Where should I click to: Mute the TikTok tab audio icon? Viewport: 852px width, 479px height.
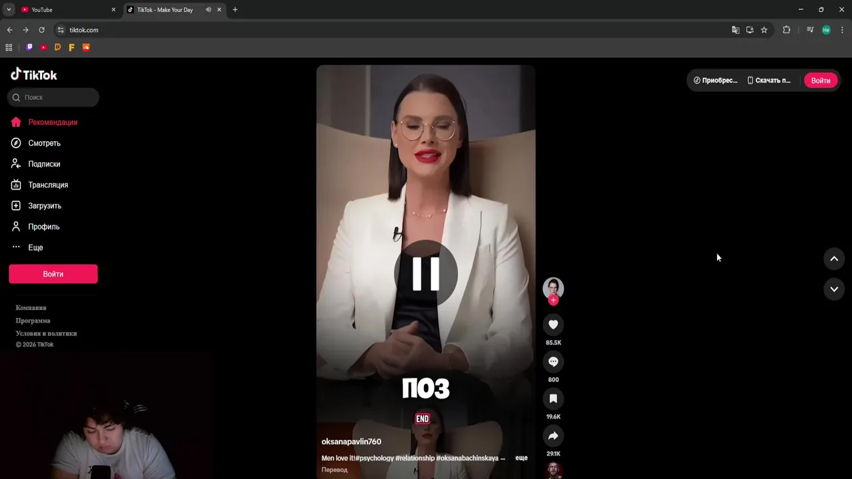(x=208, y=10)
